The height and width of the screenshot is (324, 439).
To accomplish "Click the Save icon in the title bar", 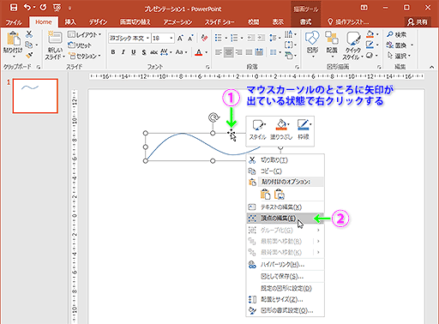I will click(14, 8).
